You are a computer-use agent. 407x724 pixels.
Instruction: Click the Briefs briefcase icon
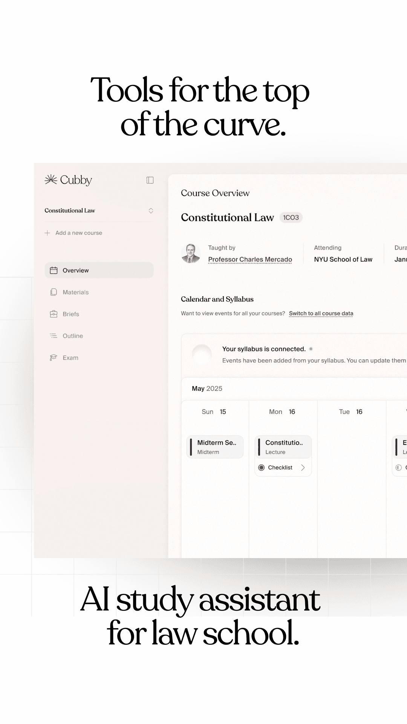[54, 314]
